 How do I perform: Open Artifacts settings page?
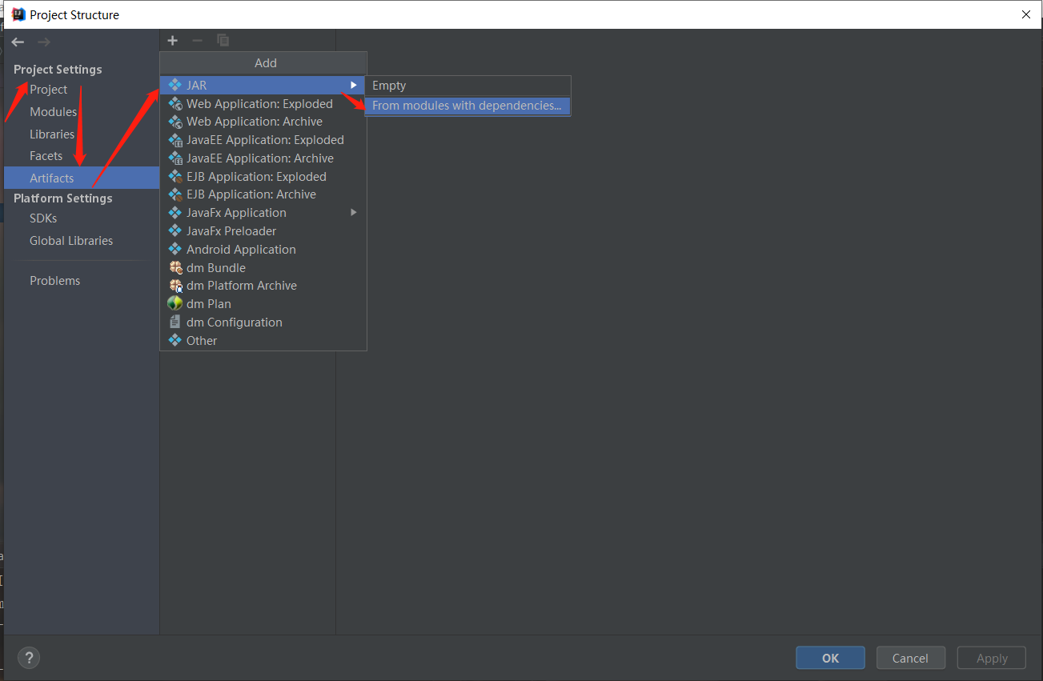82,178
